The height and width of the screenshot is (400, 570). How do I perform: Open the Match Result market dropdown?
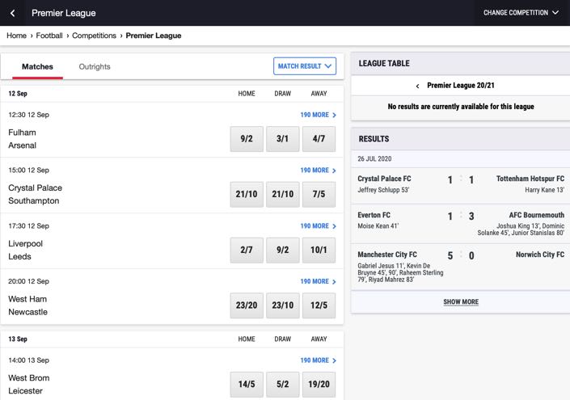coord(305,66)
